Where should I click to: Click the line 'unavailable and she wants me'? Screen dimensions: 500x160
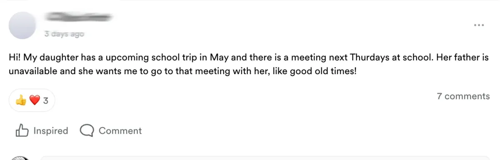182,71
